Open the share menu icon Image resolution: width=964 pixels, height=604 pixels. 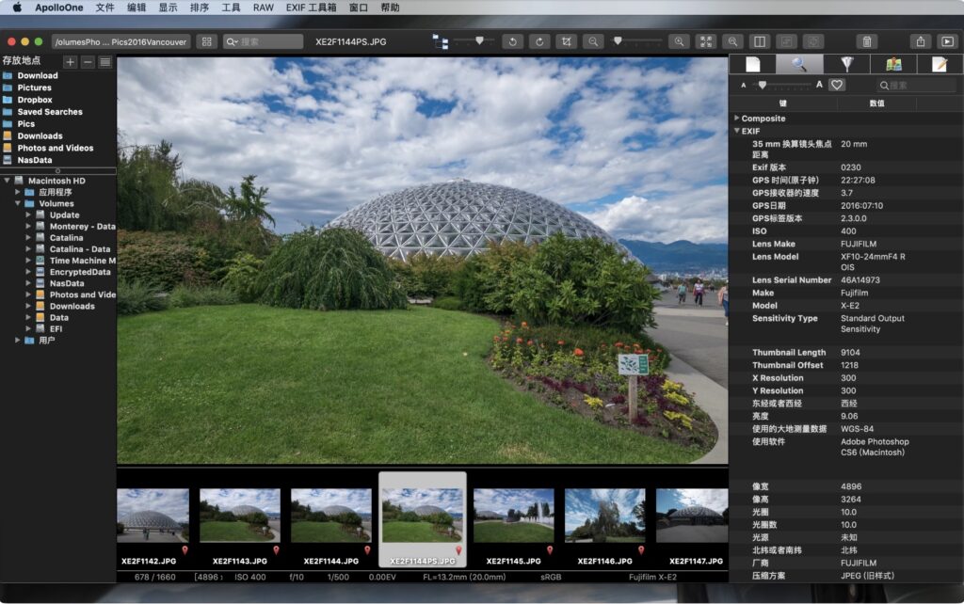point(921,41)
